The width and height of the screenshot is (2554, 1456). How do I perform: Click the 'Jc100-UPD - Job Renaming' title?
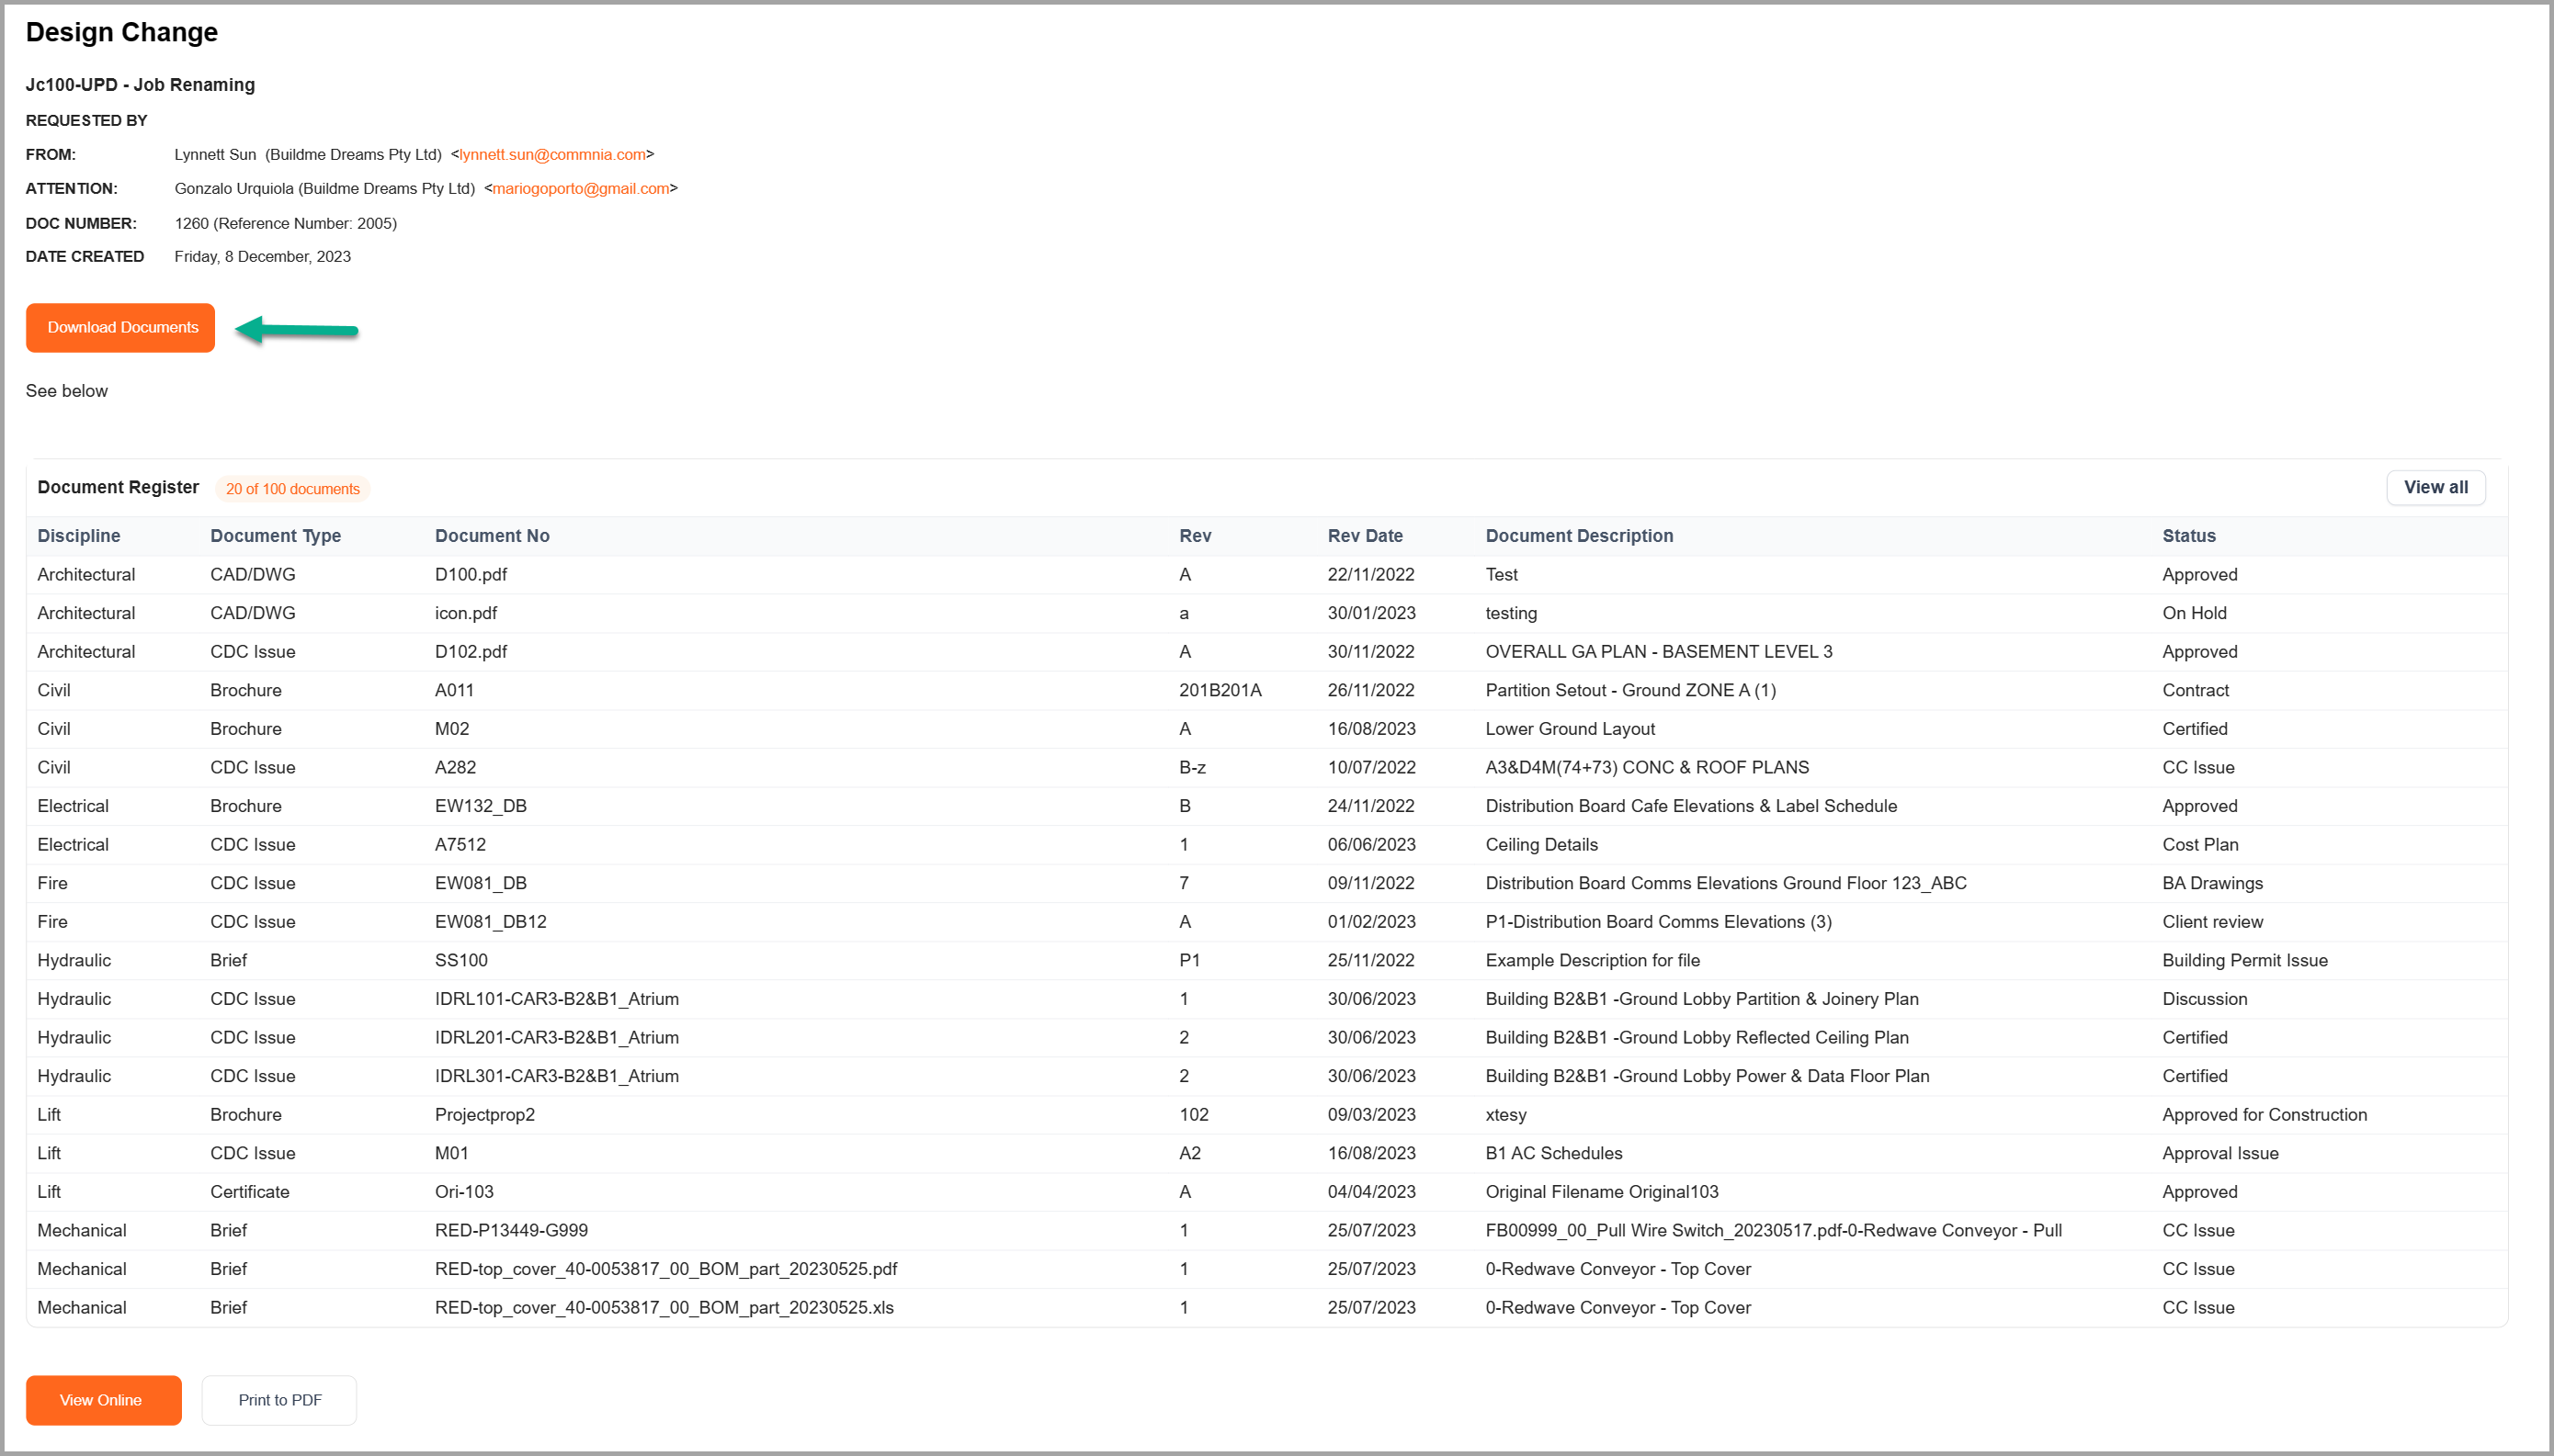click(140, 85)
